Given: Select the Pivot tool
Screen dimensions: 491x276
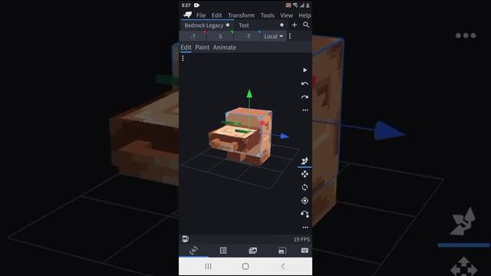Looking at the screenshot, I should [305, 201].
